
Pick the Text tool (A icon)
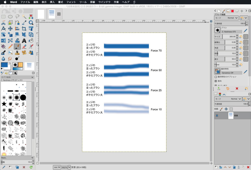coord(24,40)
